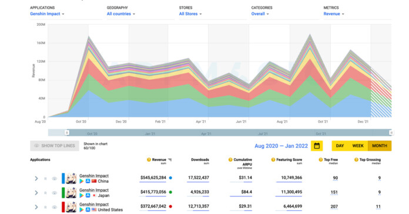The width and height of the screenshot is (409, 214).
Task: Toggle visibility eye for United States row
Action: coord(54,207)
